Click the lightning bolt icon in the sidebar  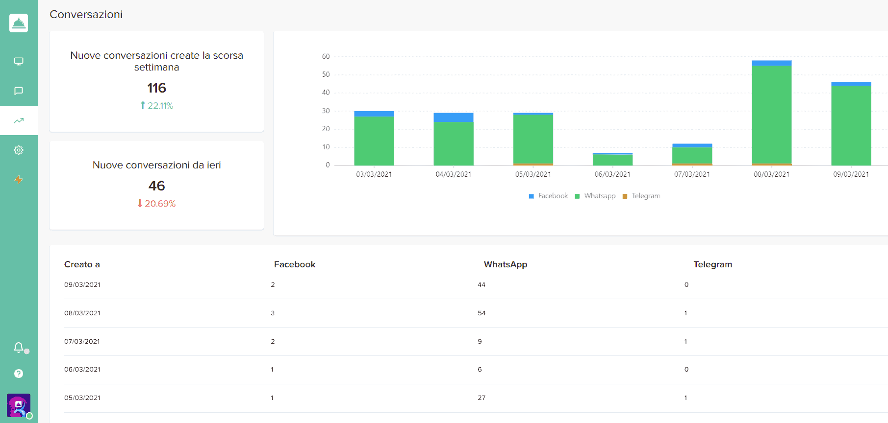(x=19, y=179)
